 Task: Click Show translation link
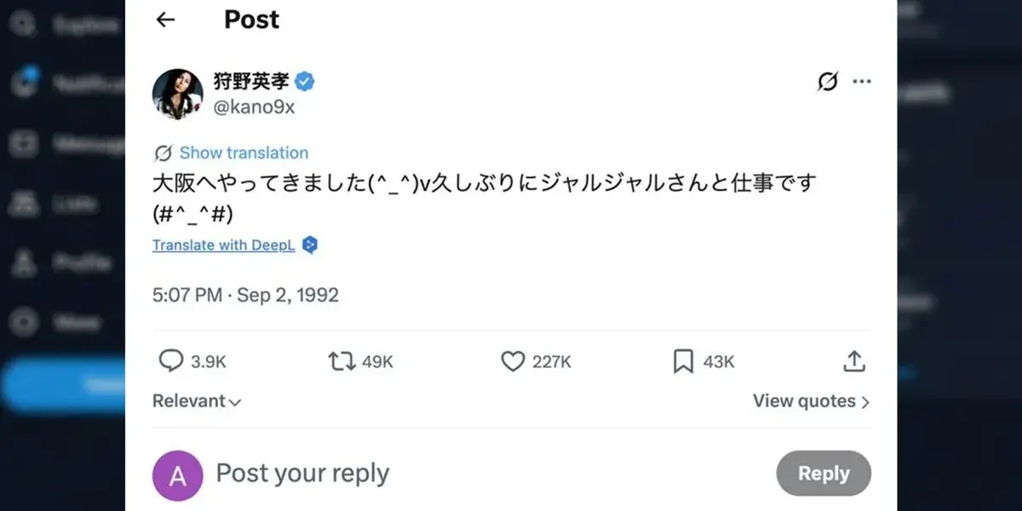tap(244, 153)
